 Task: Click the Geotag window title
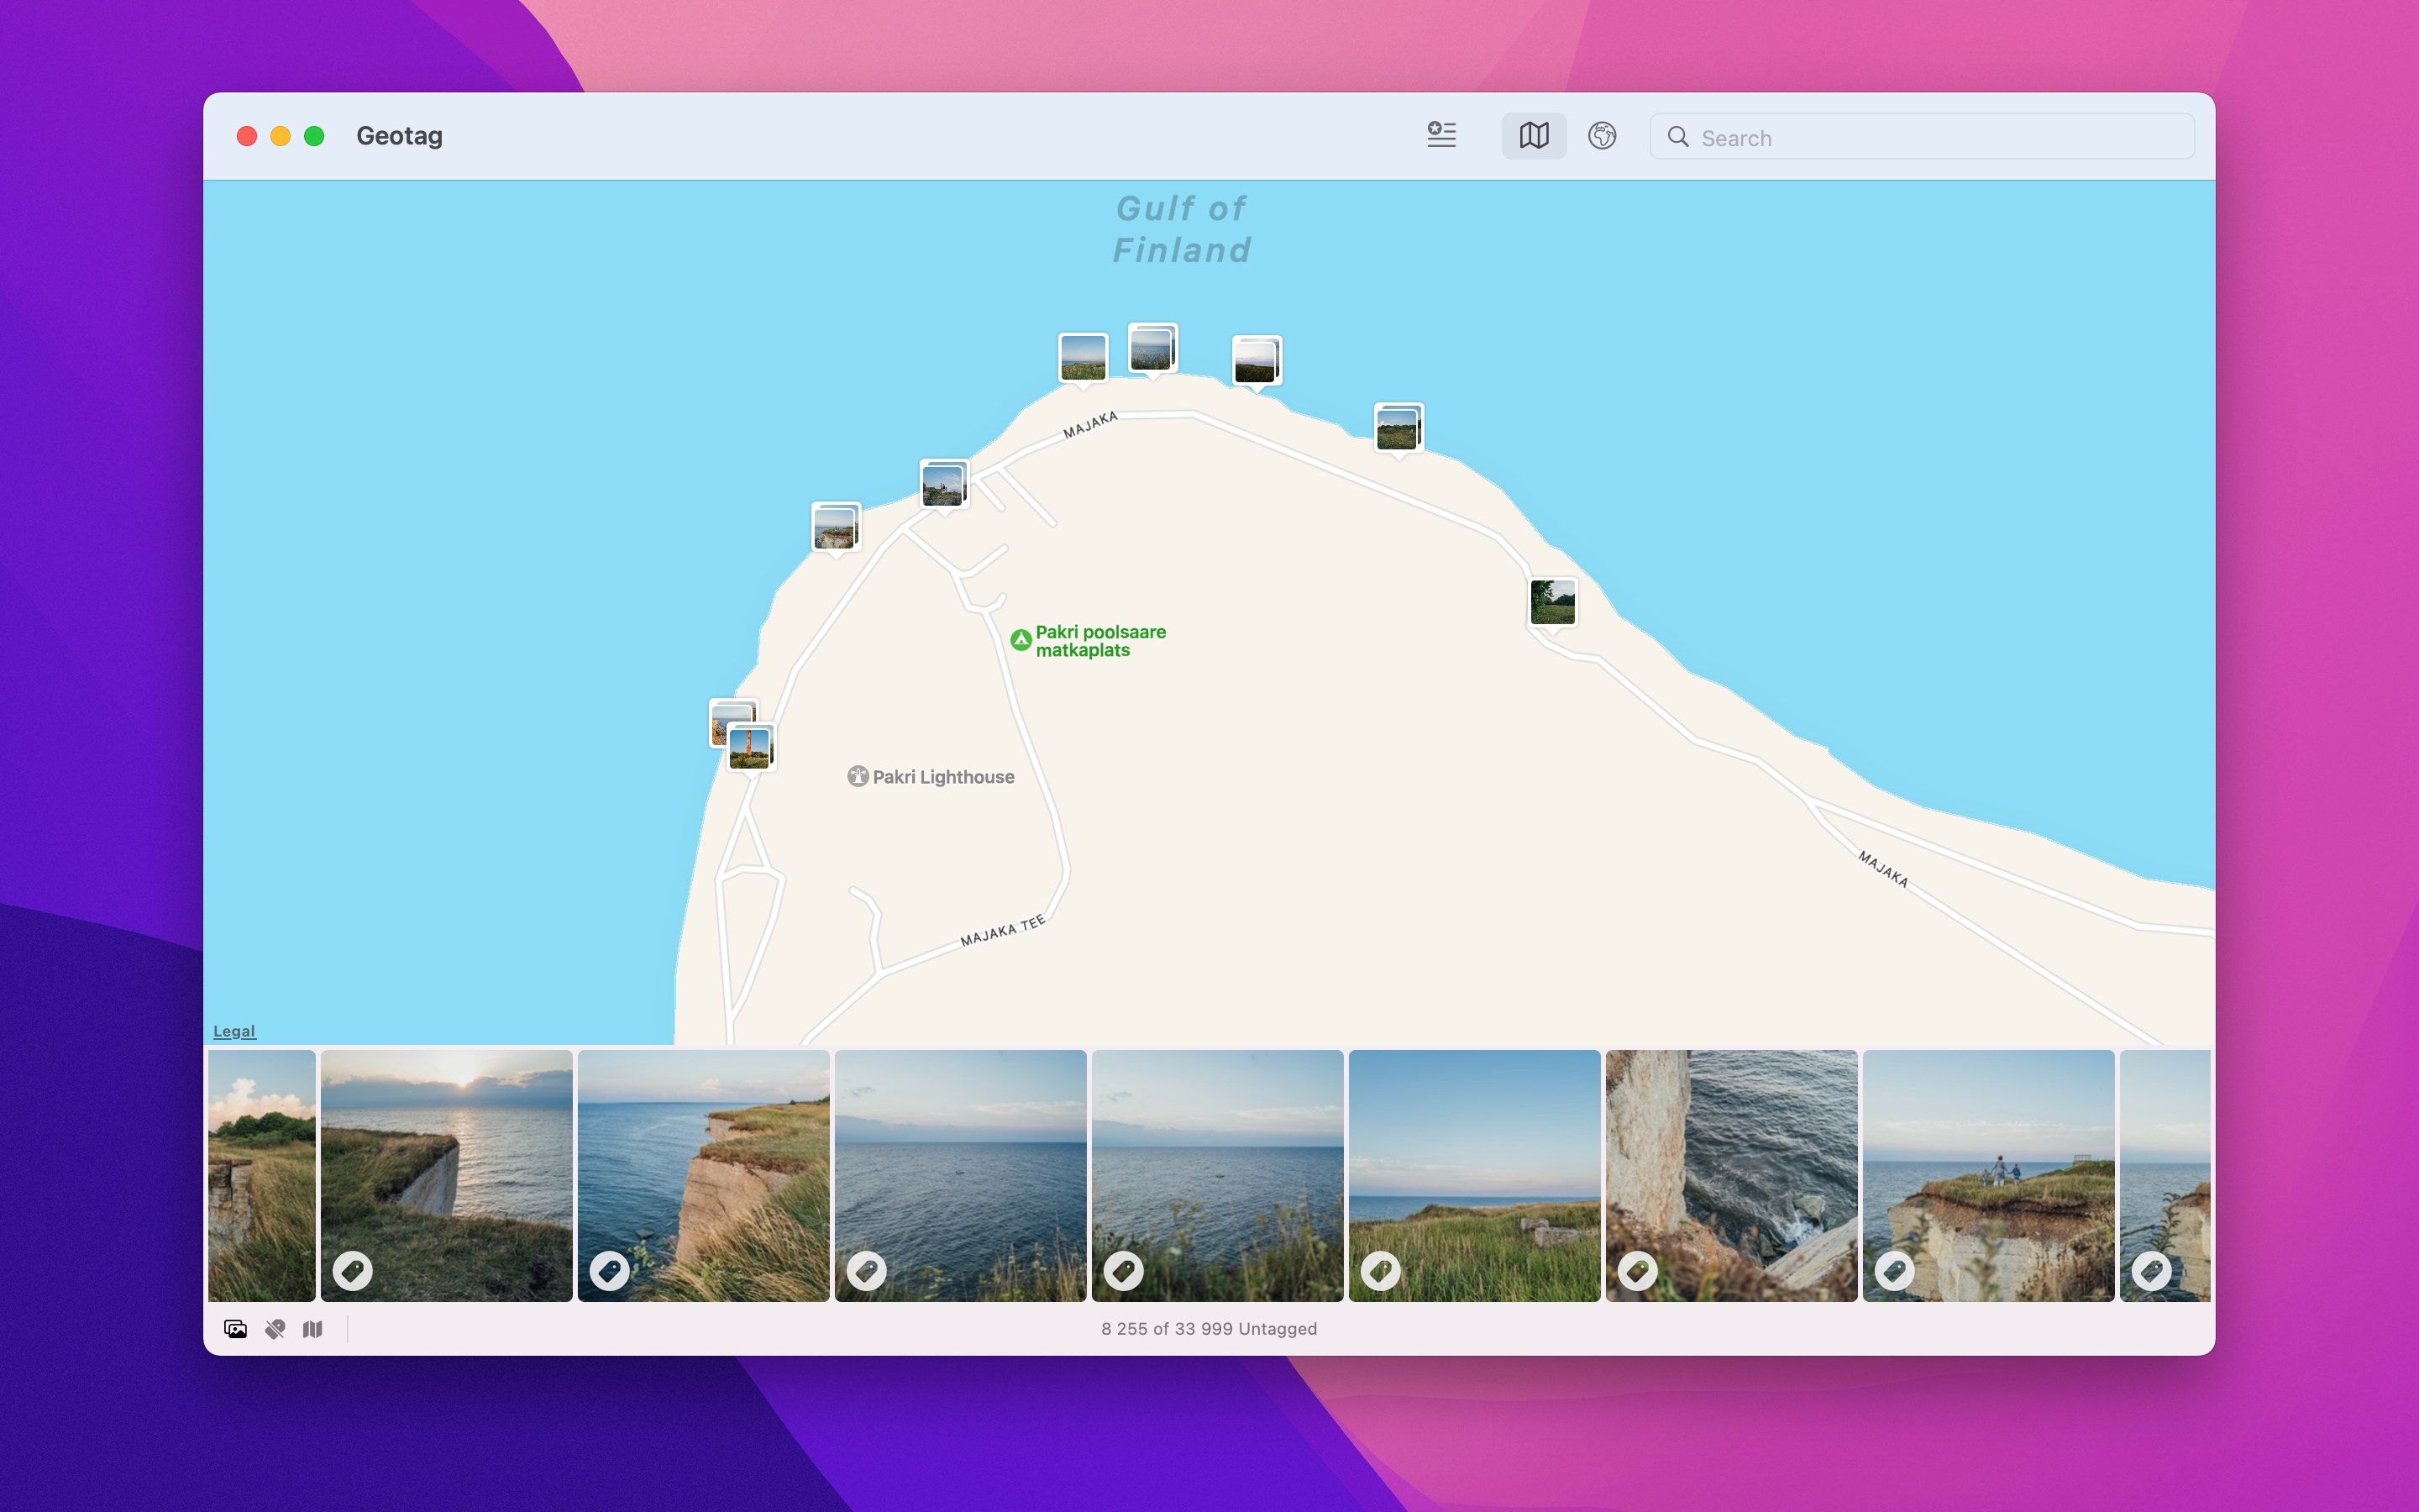pyautogui.click(x=399, y=136)
